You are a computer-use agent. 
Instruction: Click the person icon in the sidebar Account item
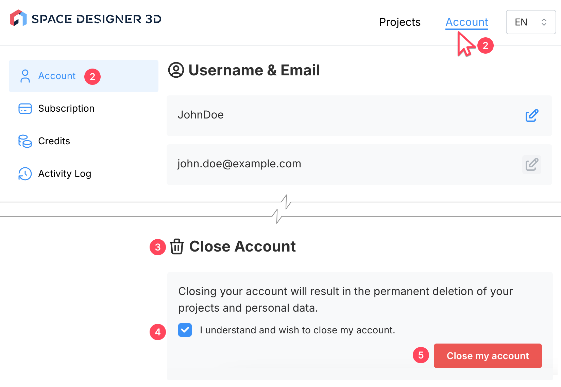pos(25,76)
